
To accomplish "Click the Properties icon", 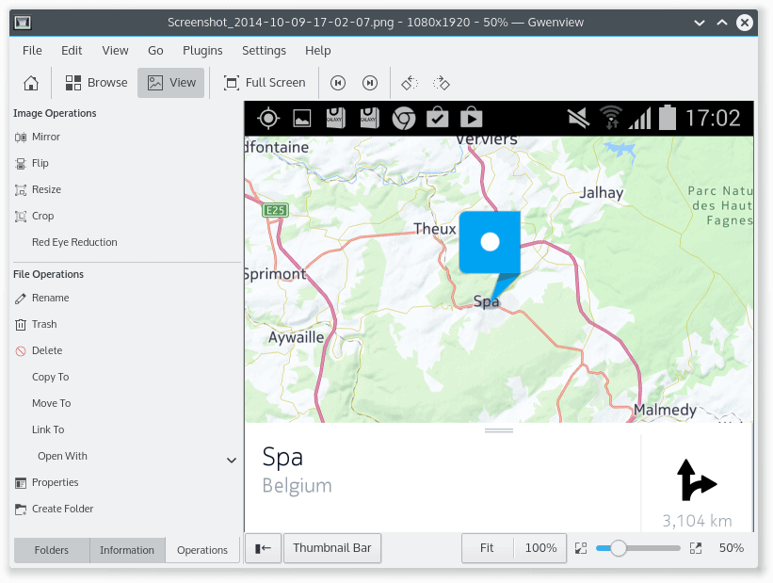I will pos(21,483).
